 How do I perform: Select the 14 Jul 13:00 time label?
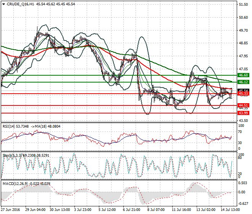coord(230,210)
